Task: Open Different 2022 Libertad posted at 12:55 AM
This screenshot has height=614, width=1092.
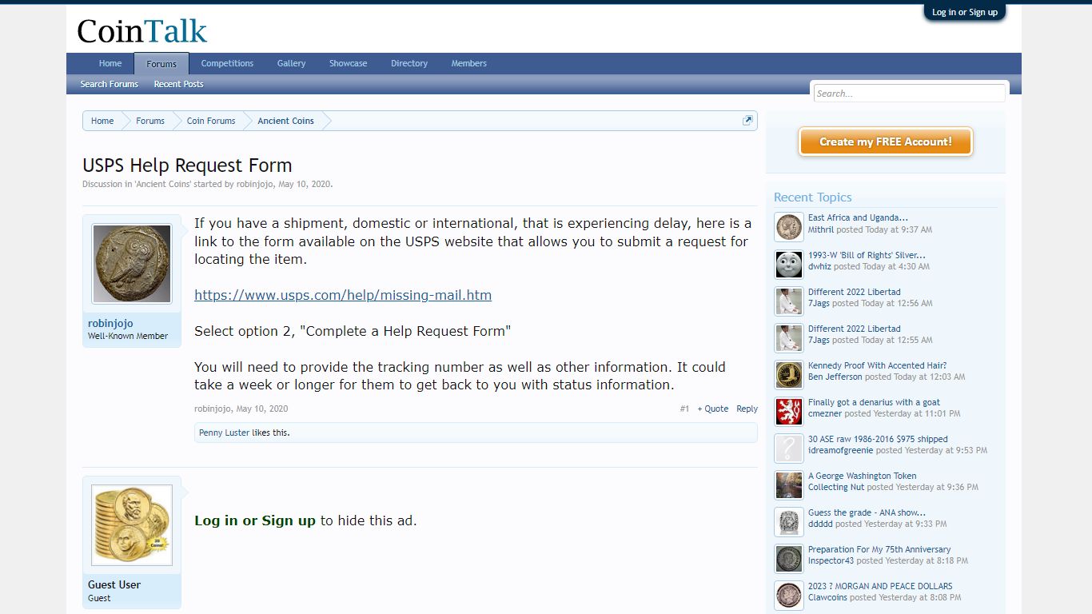Action: click(855, 329)
